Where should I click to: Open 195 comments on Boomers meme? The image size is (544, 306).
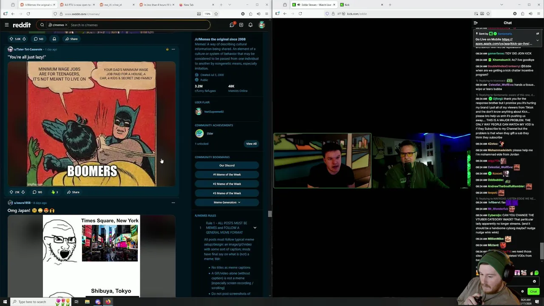click(37, 192)
